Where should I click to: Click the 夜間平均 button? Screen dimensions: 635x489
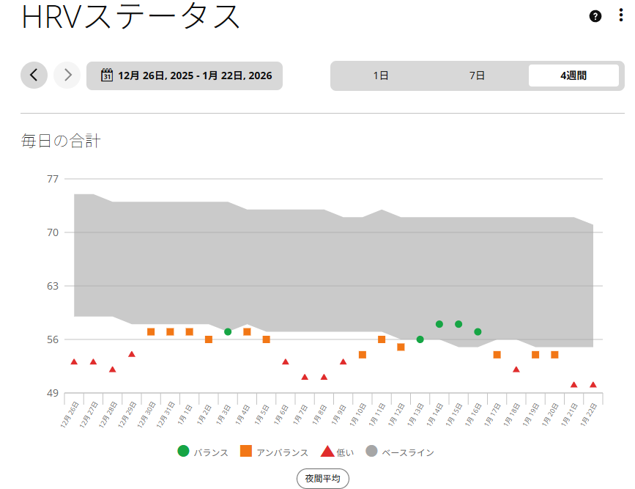pos(323,479)
